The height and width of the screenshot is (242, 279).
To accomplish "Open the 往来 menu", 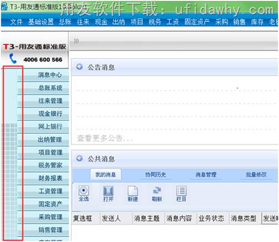I will pos(83,22).
